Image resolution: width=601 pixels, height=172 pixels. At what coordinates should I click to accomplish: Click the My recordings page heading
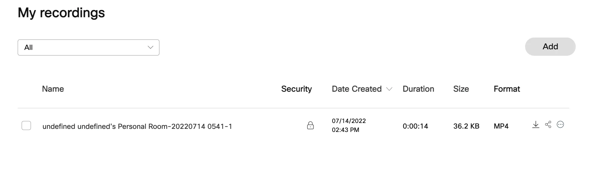(x=61, y=13)
